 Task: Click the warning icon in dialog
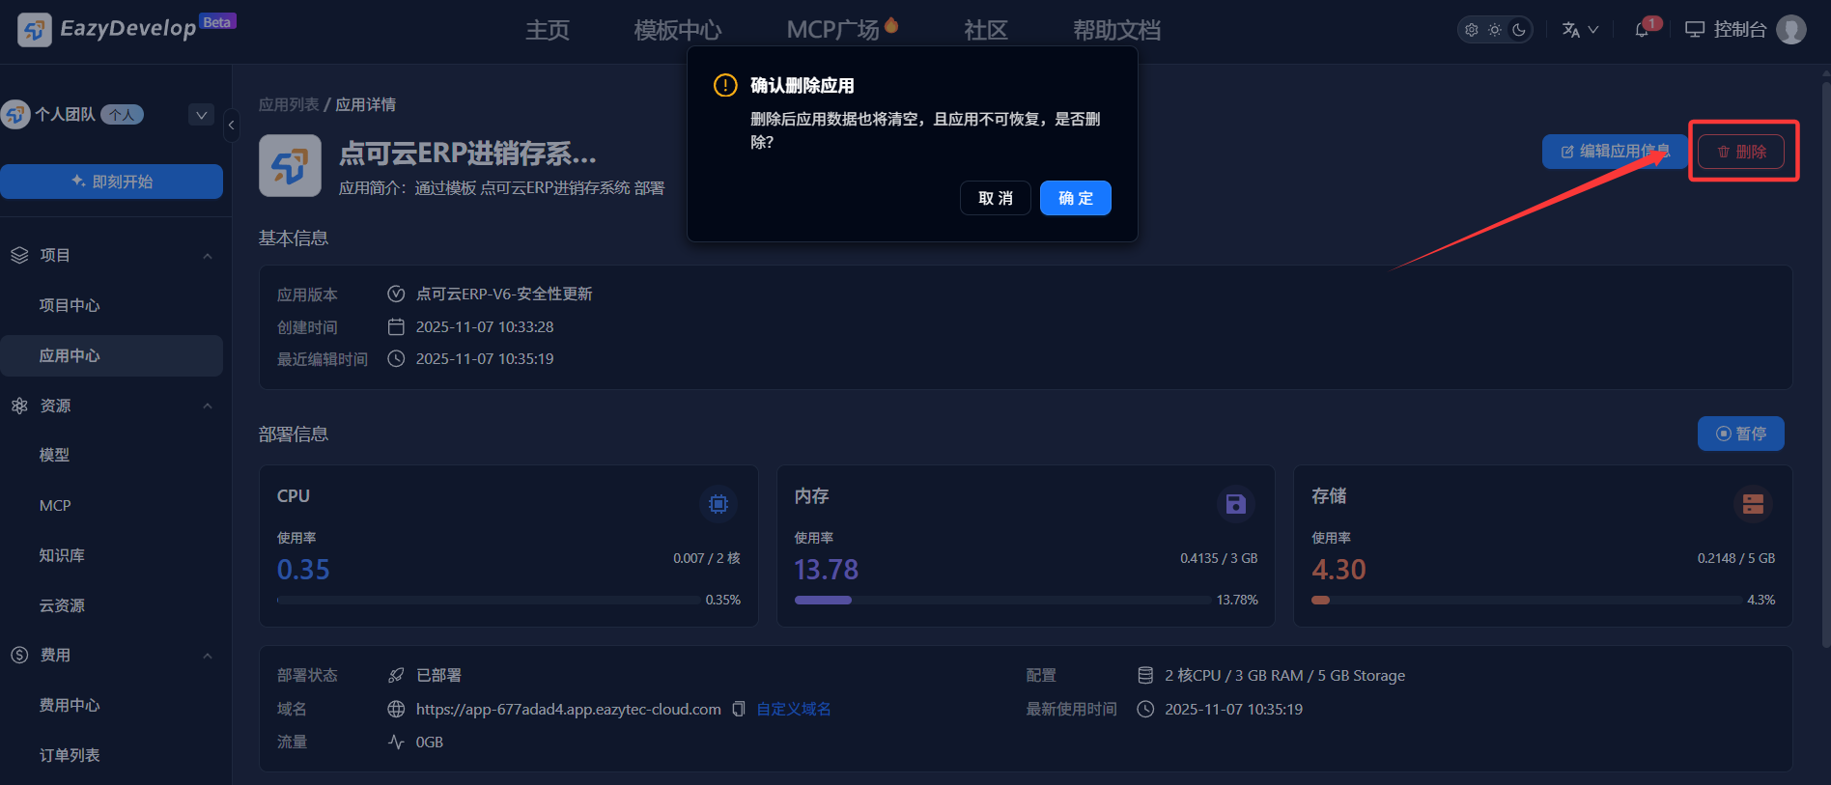(x=725, y=85)
